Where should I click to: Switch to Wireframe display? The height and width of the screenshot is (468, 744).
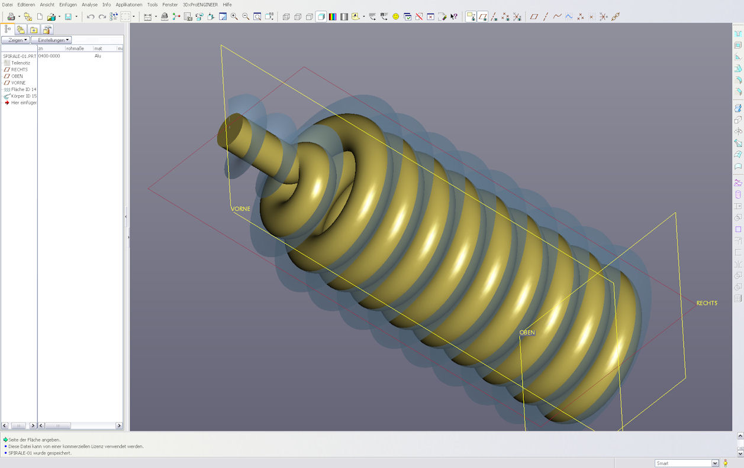pos(286,17)
